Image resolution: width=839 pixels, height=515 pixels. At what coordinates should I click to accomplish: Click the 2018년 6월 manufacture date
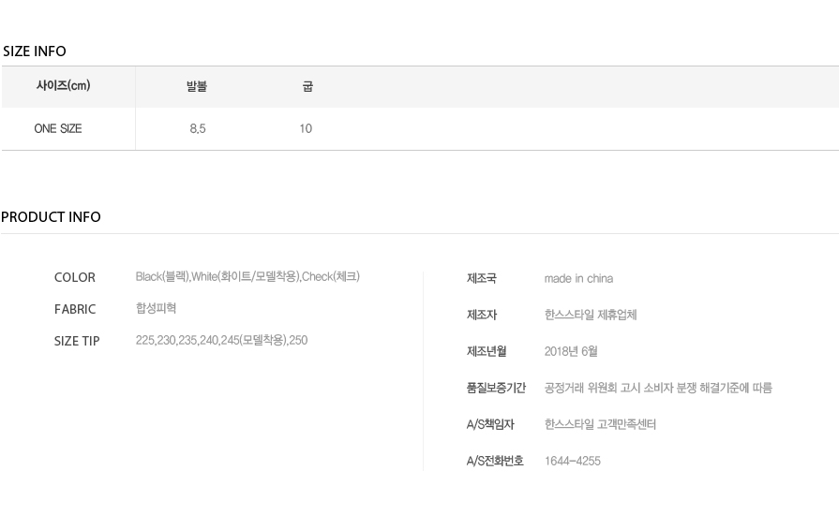click(x=571, y=351)
